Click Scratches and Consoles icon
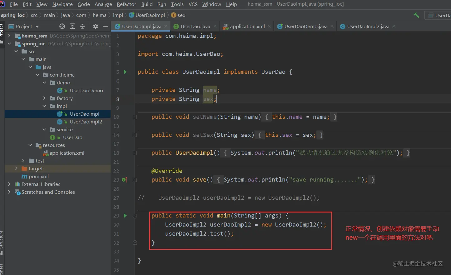451x275 pixels. pyautogui.click(x=17, y=192)
